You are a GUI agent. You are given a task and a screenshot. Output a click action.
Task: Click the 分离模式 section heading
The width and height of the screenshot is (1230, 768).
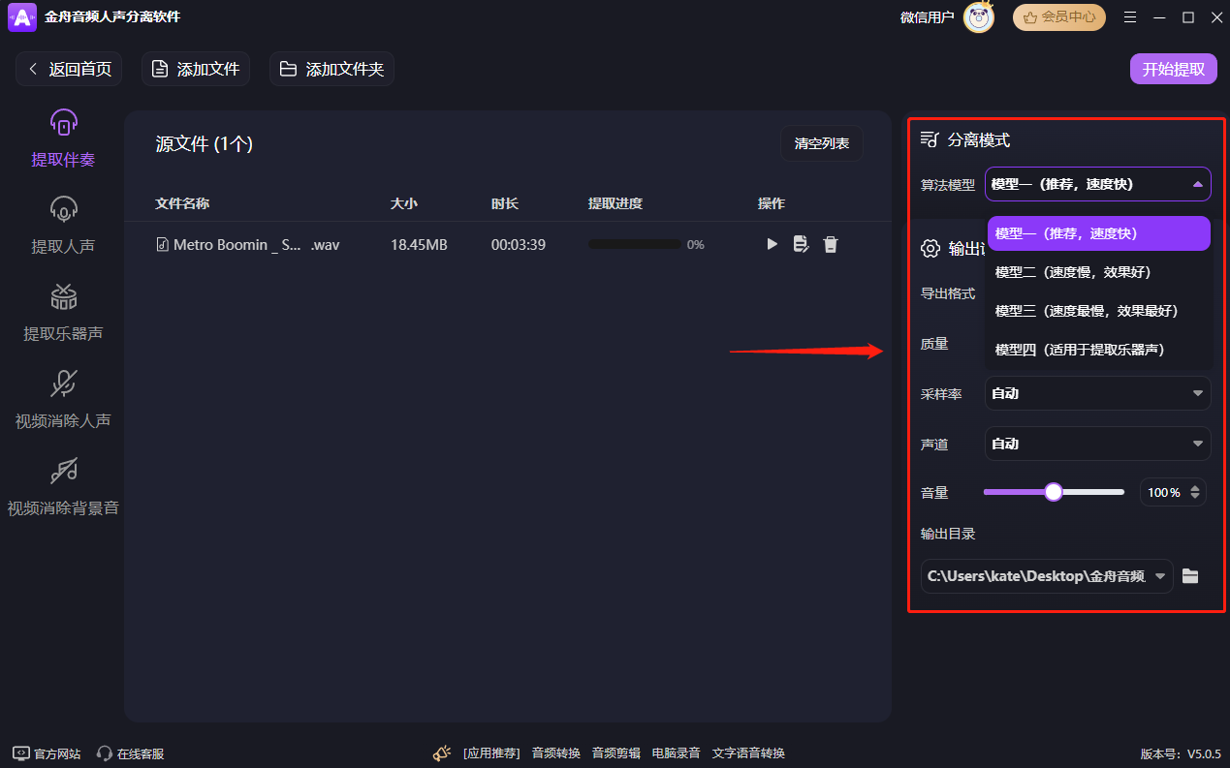click(x=979, y=140)
